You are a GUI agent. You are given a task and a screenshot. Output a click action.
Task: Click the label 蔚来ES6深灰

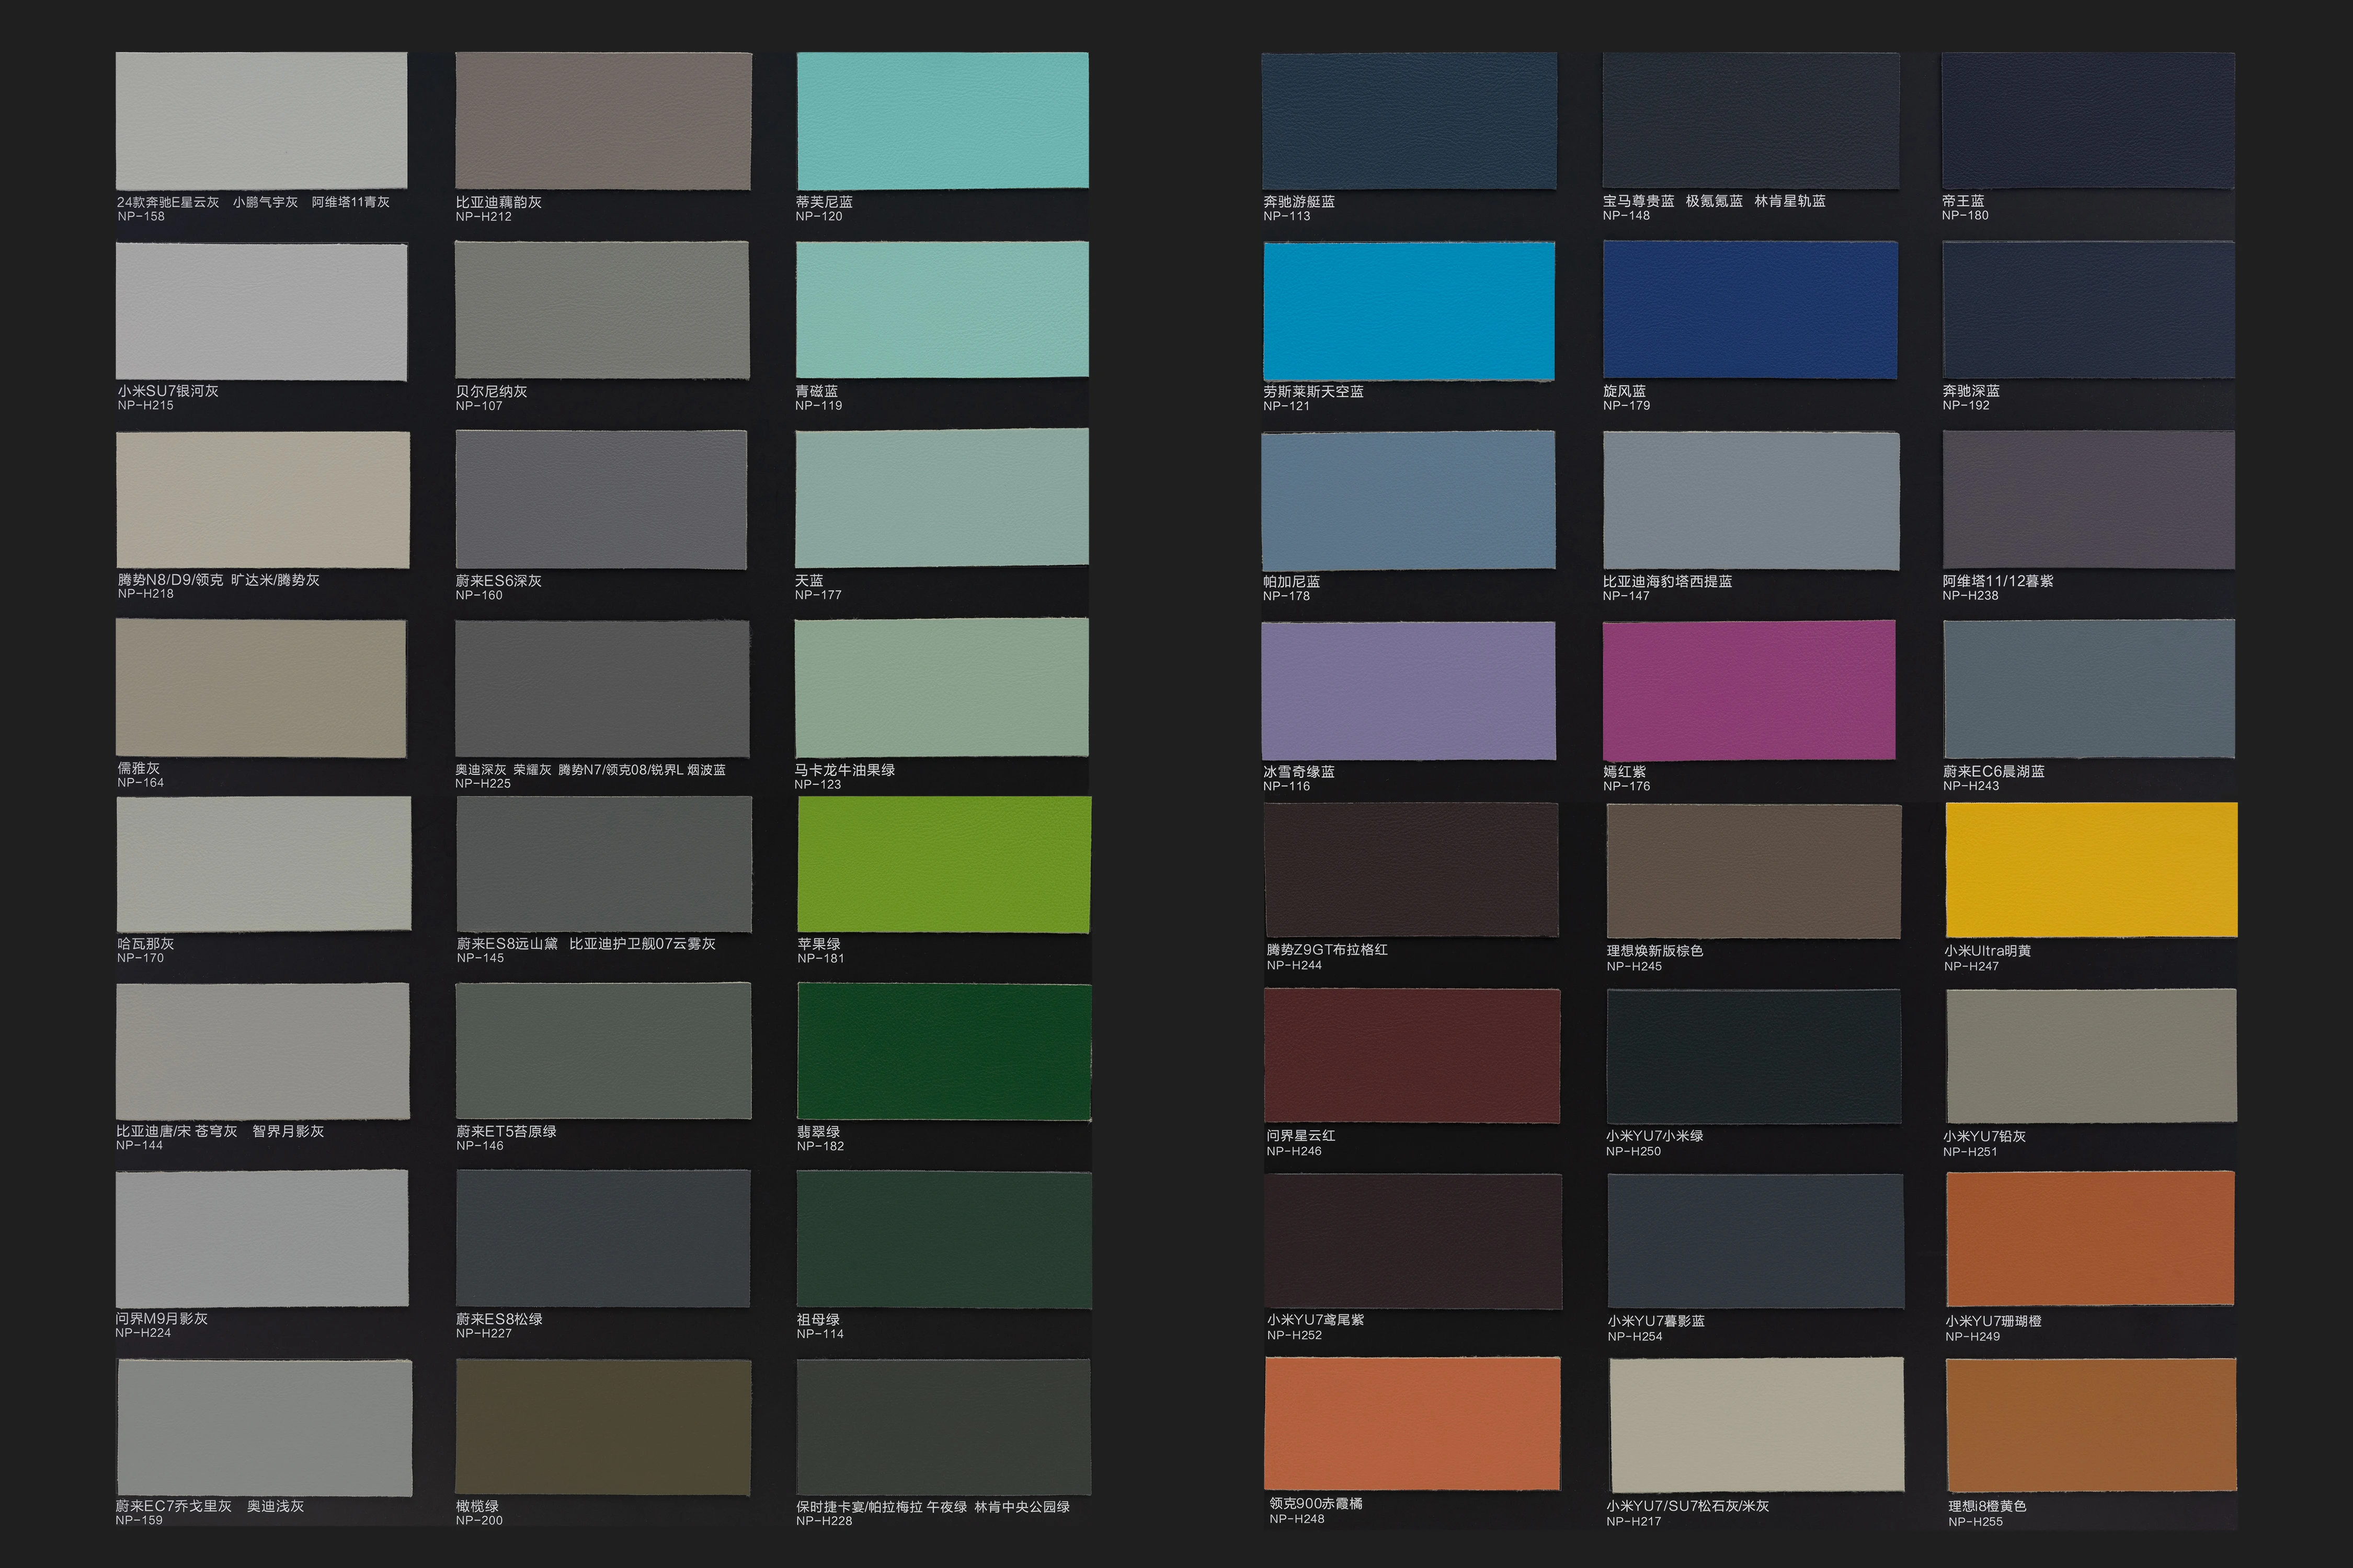[498, 580]
